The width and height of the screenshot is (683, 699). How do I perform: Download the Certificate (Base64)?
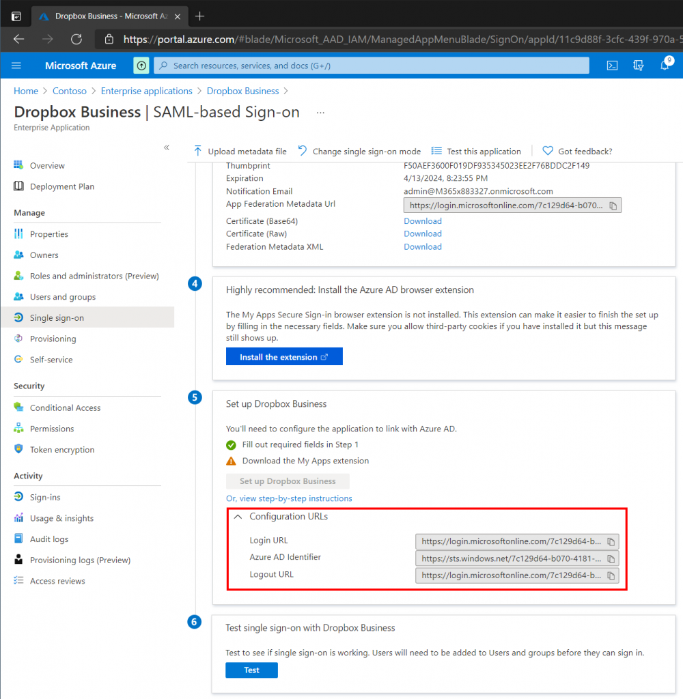(x=423, y=221)
